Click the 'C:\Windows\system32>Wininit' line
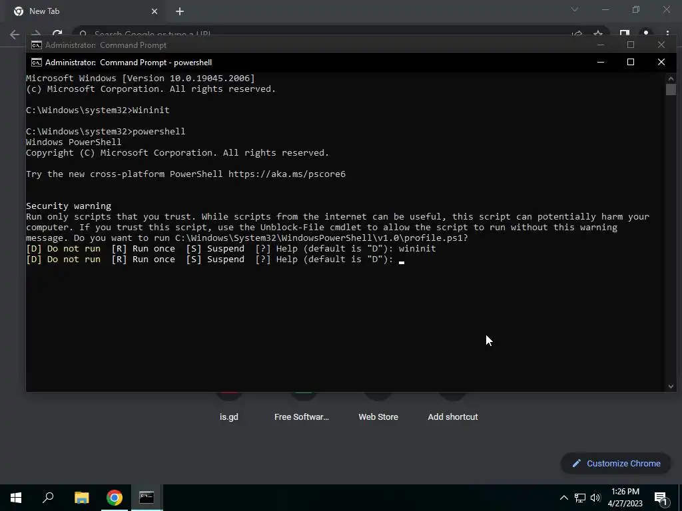 pos(97,110)
